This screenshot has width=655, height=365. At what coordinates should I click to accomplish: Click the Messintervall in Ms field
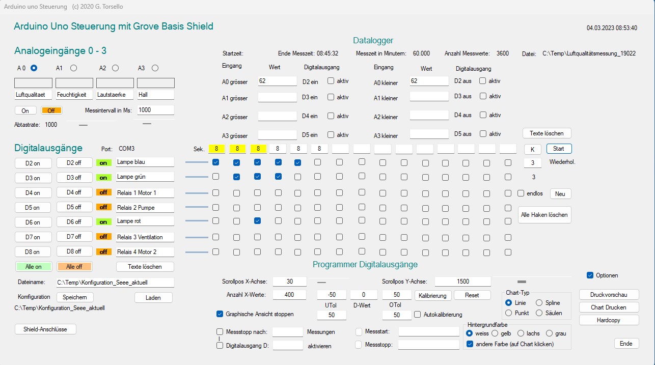[155, 110]
